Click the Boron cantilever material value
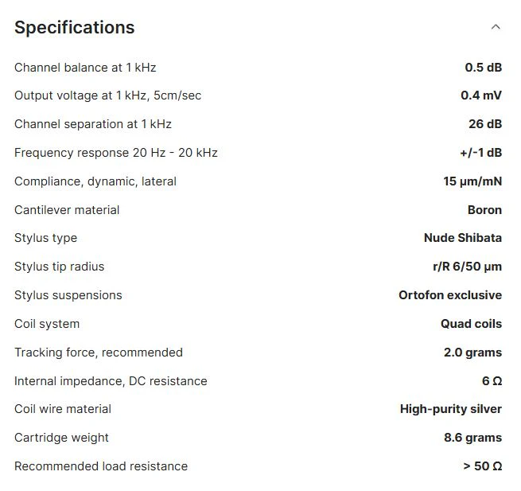 pos(484,210)
